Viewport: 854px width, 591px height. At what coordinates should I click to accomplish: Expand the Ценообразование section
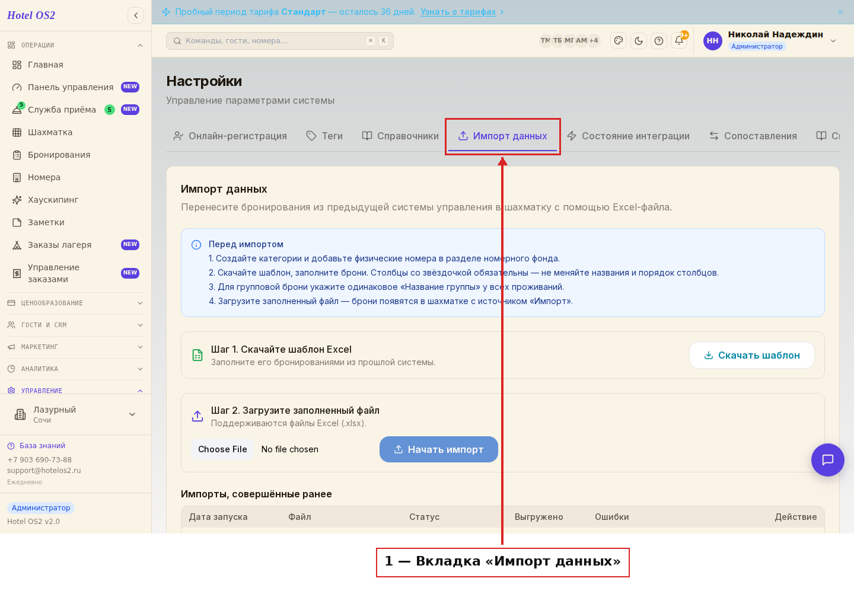tap(76, 303)
